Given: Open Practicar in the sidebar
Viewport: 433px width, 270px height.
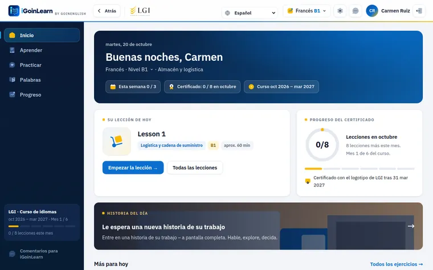Looking at the screenshot, I should 42,65.
